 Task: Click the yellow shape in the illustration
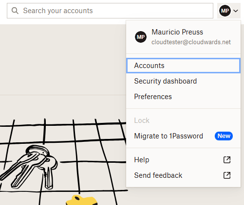tap(81, 200)
